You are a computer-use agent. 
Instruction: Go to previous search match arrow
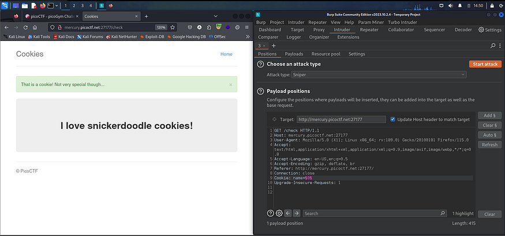click(288, 213)
